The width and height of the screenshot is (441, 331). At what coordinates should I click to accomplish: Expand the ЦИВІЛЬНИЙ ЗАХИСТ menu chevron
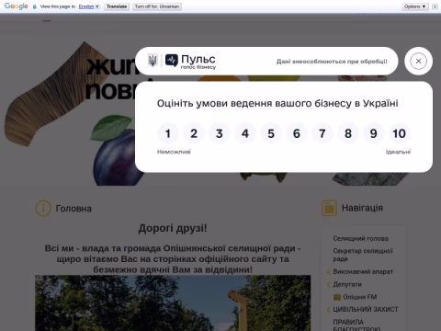pyautogui.click(x=328, y=309)
